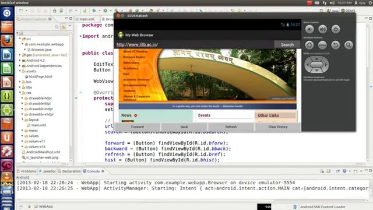Expand the bin folder

click(x=20, y=82)
